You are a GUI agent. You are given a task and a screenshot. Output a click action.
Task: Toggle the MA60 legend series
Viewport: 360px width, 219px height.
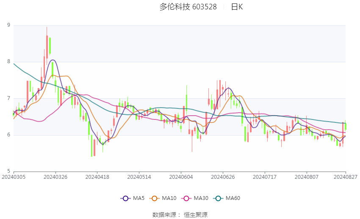click(x=227, y=198)
